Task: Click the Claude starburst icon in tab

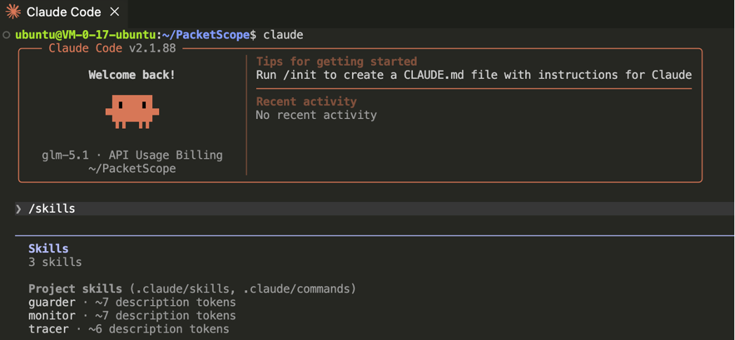Action: pos(13,12)
